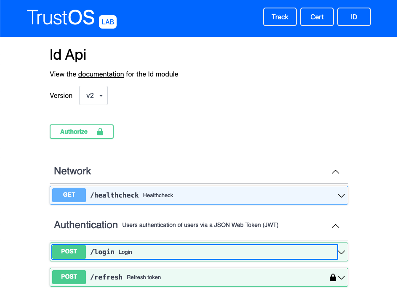Screen dimensions: 397x290
Task: Click the GET method badge for /healthcheck
Action: click(x=69, y=195)
